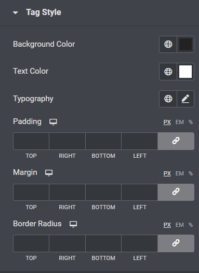Select EM unit for Border Radius
199x273 pixels.
(x=180, y=225)
